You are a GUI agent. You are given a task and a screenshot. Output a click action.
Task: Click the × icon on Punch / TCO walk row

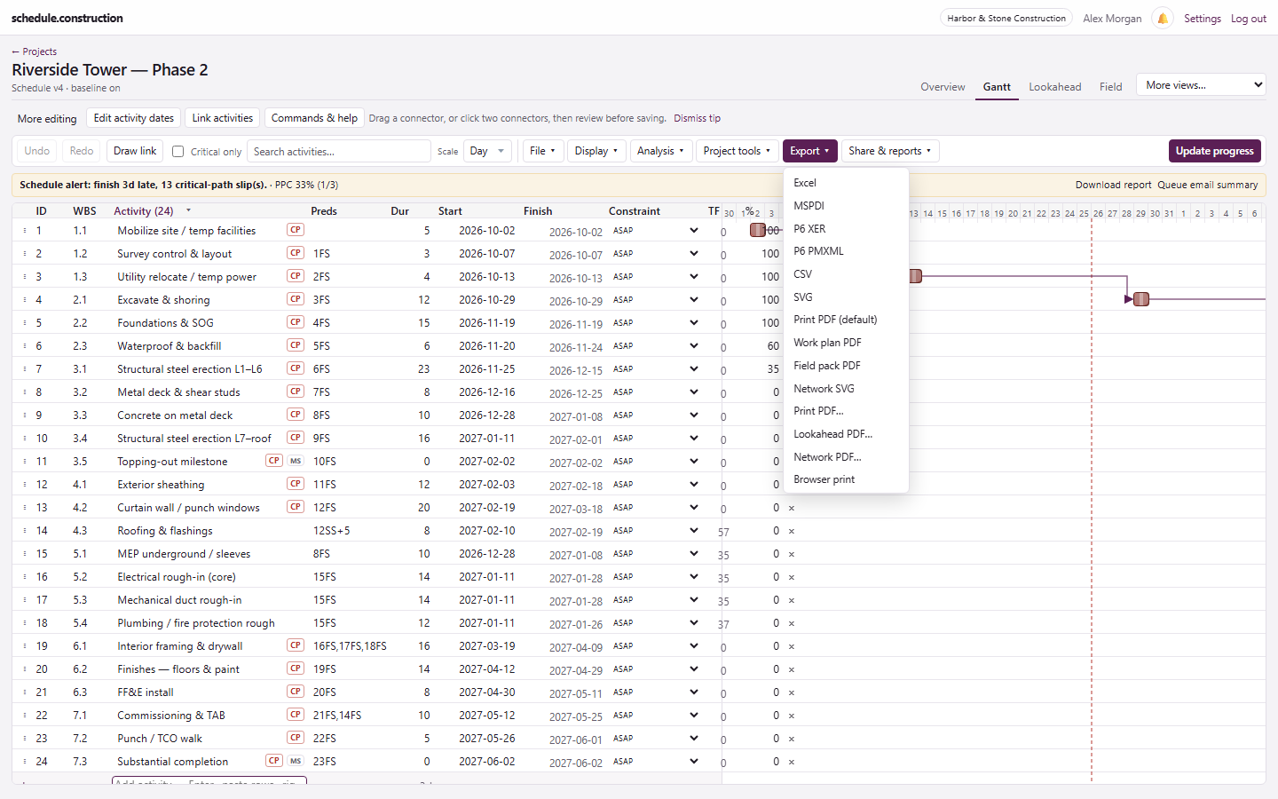(x=792, y=739)
